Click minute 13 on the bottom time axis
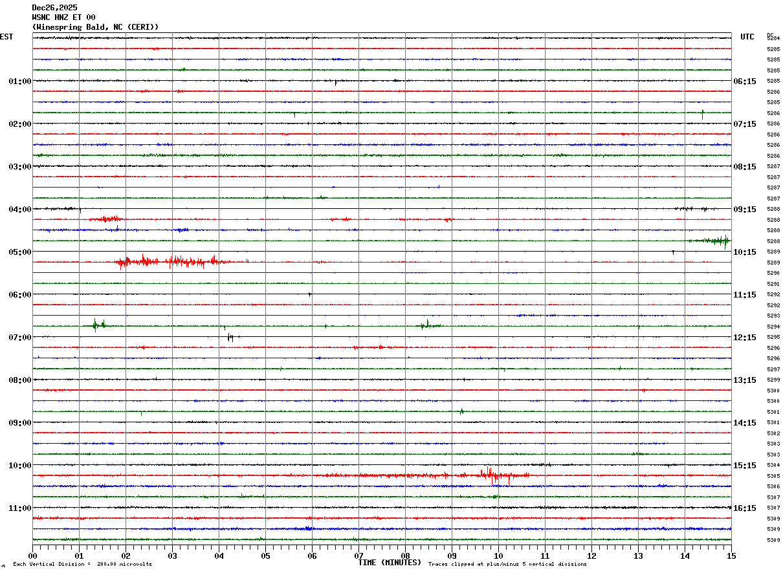The image size is (783, 573). click(638, 556)
